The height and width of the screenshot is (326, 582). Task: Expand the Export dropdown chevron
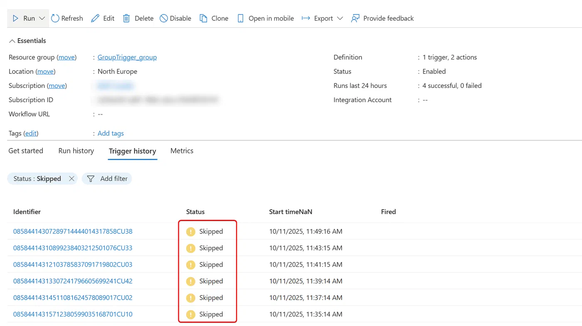340,18
